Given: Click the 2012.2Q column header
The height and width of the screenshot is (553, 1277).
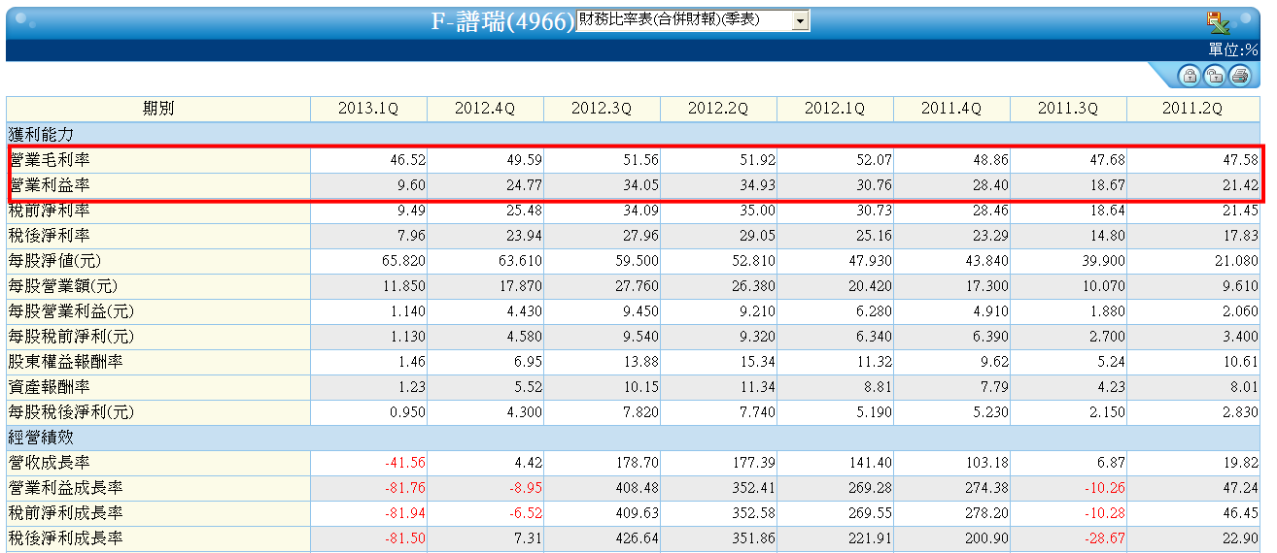Looking at the screenshot, I should point(718,109).
